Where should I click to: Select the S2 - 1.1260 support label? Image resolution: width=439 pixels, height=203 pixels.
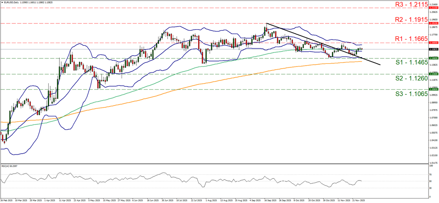tap(400, 79)
